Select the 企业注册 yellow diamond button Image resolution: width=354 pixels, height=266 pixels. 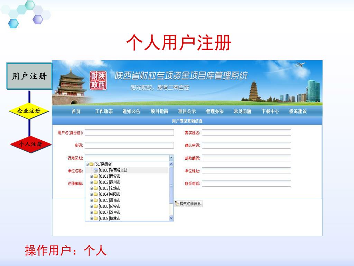tap(29, 111)
